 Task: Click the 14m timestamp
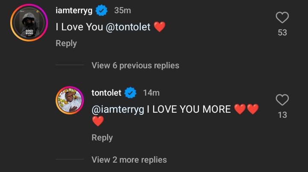151,93
